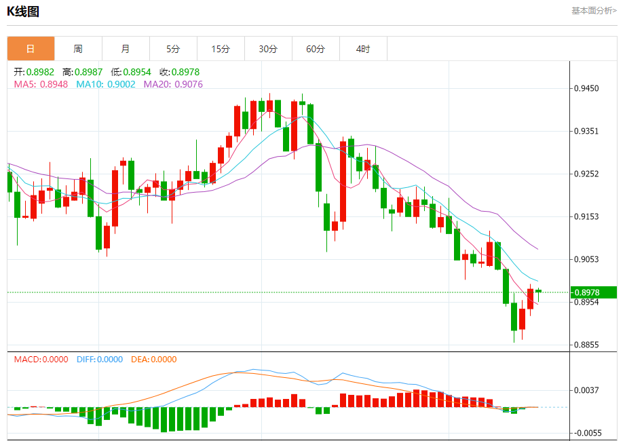
Task: Select the 日 daily chart tab
Action: [x=31, y=49]
